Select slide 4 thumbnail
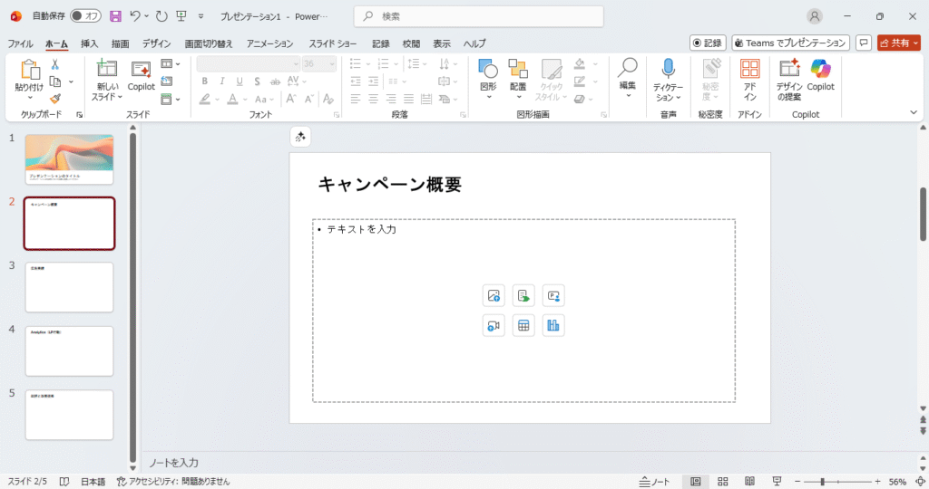929x489 pixels. coord(69,350)
